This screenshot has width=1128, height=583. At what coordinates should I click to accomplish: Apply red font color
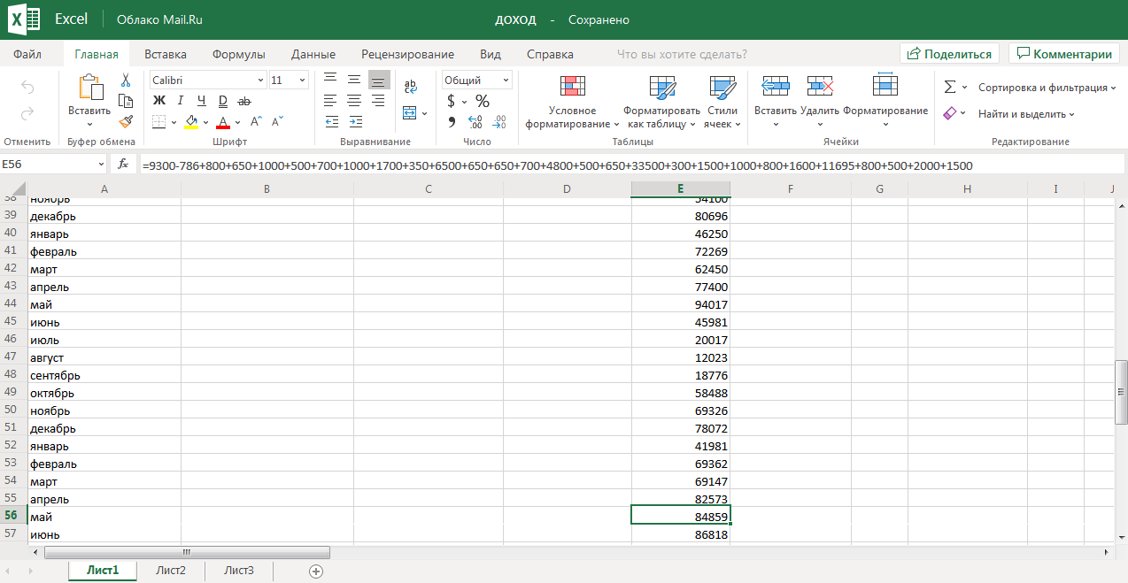click(x=224, y=122)
